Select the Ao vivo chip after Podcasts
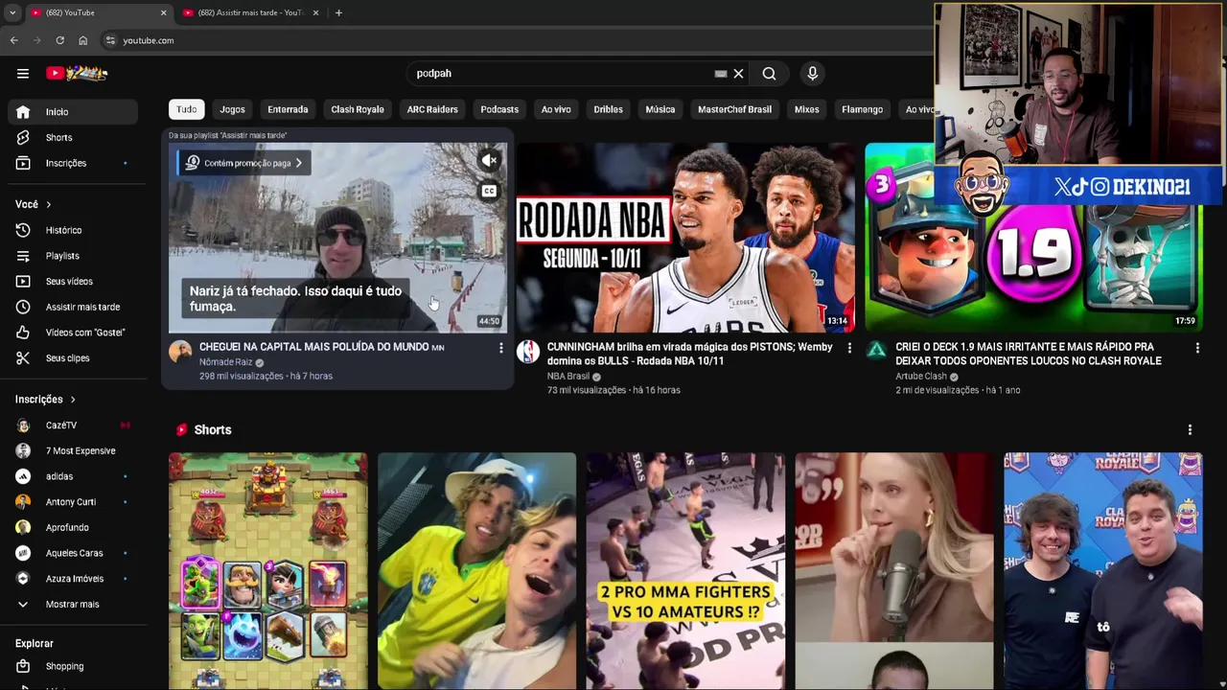The height and width of the screenshot is (690, 1227). coord(556,109)
